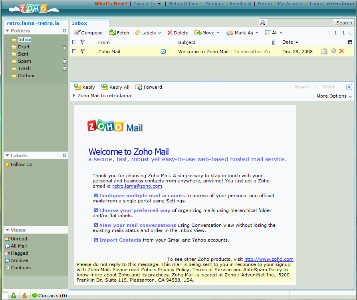
Task: Add a new label with the plus icon
Action: point(64,155)
